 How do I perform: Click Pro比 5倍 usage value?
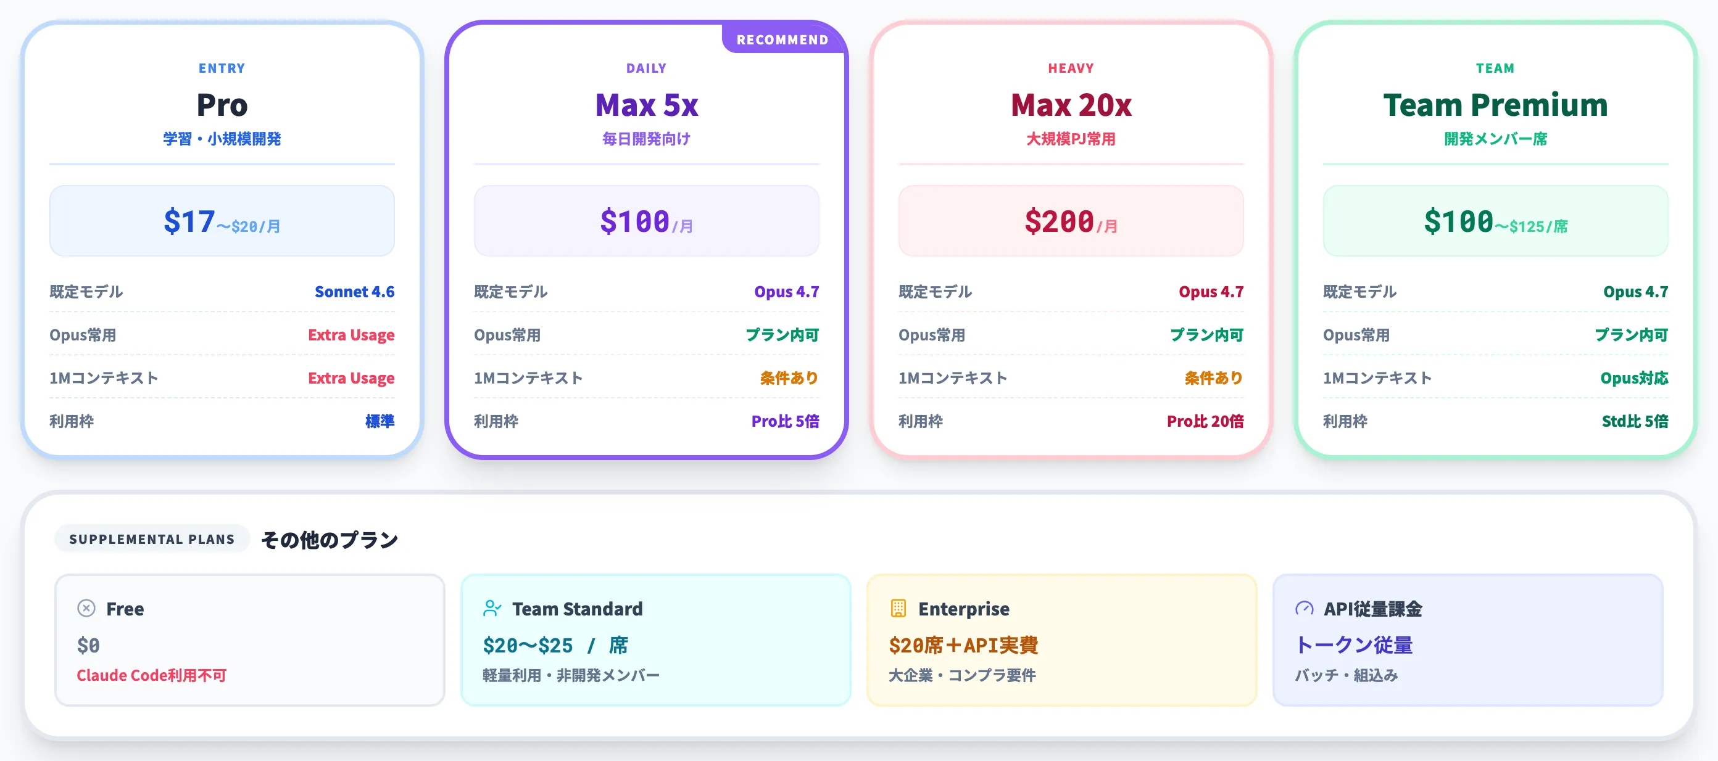point(785,421)
